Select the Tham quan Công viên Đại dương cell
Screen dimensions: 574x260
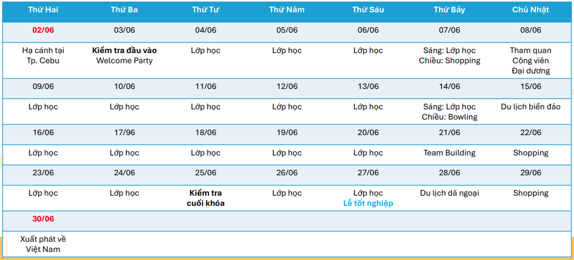coord(530,61)
